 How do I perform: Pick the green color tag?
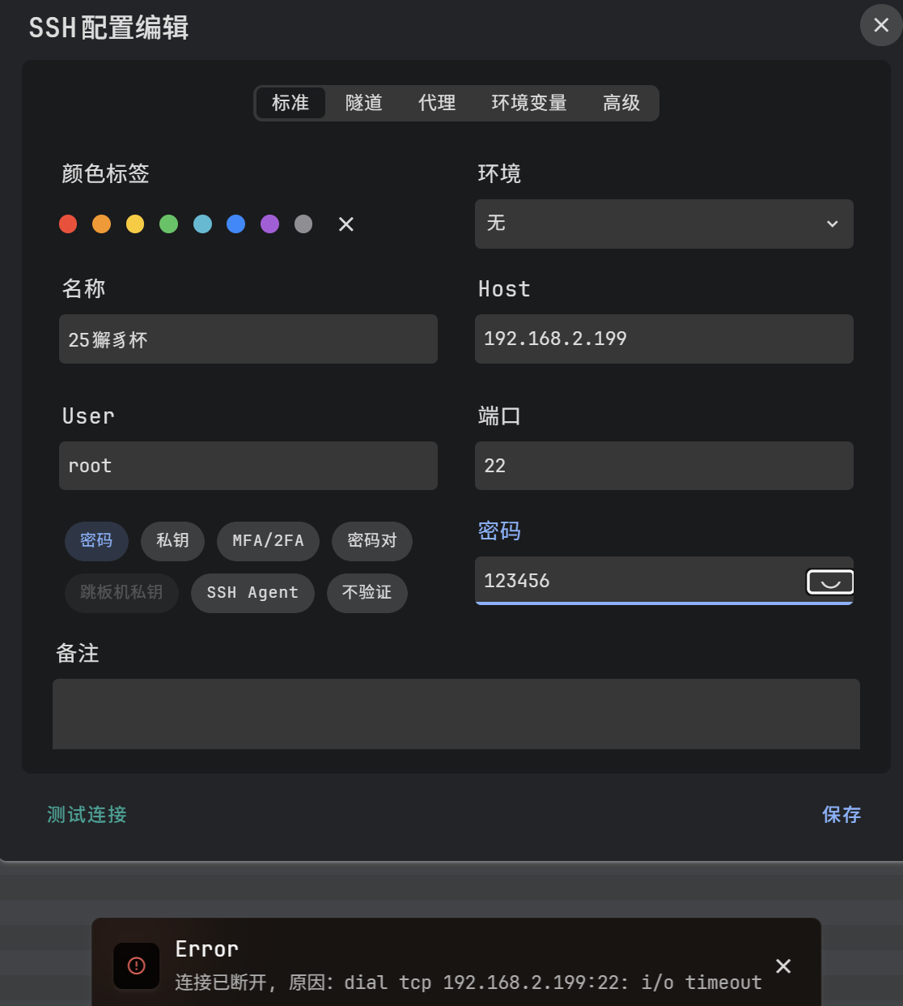(x=168, y=224)
